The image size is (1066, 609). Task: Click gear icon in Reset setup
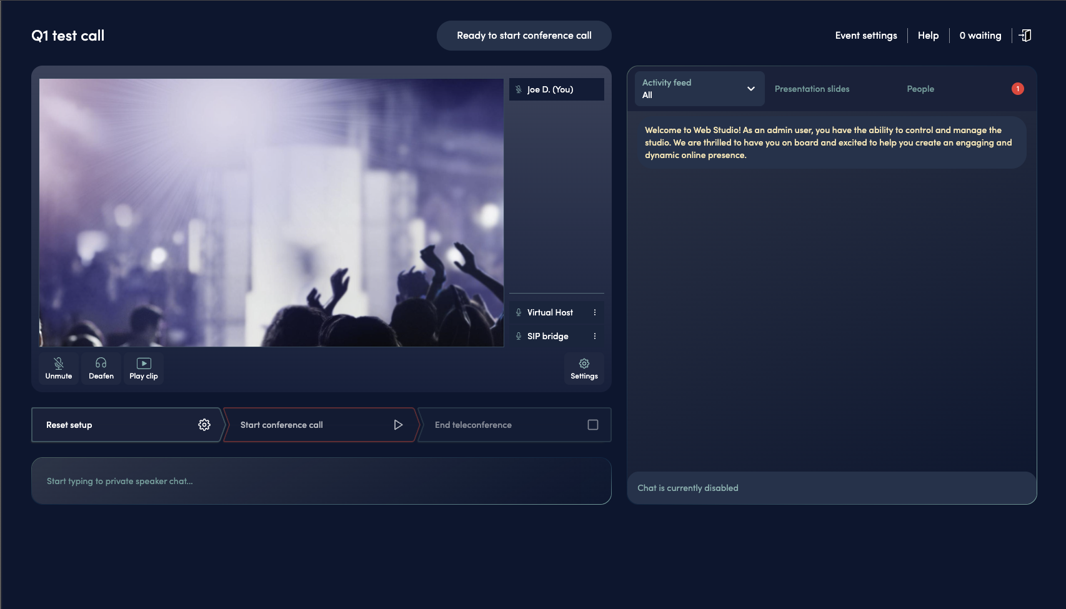204,425
